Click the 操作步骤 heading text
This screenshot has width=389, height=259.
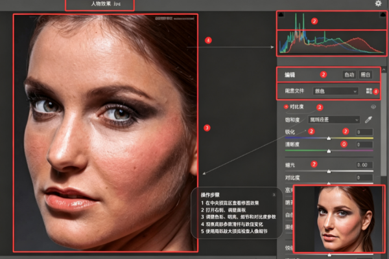pos(210,195)
